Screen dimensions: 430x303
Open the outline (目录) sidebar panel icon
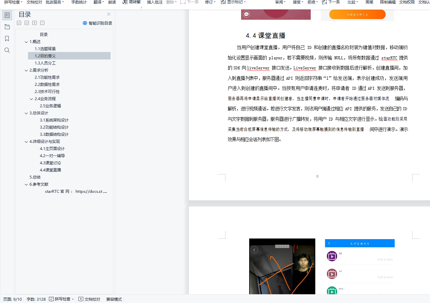click(x=7, y=15)
